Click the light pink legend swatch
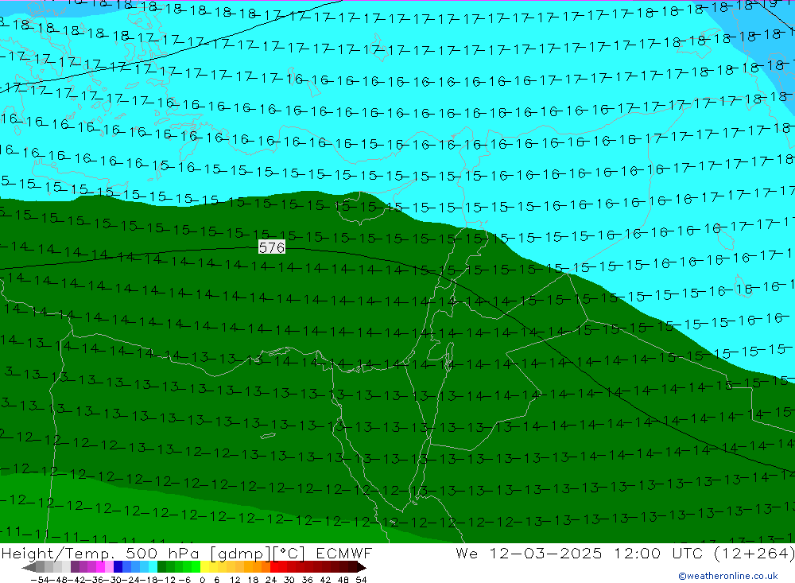Viewport: 795px width, 583px height. (x=109, y=567)
